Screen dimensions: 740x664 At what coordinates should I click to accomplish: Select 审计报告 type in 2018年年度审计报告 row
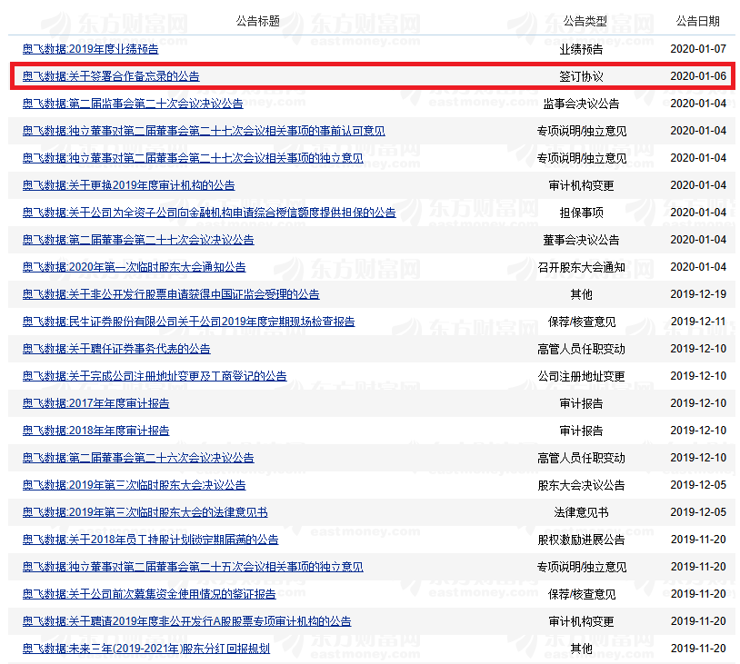click(x=581, y=431)
